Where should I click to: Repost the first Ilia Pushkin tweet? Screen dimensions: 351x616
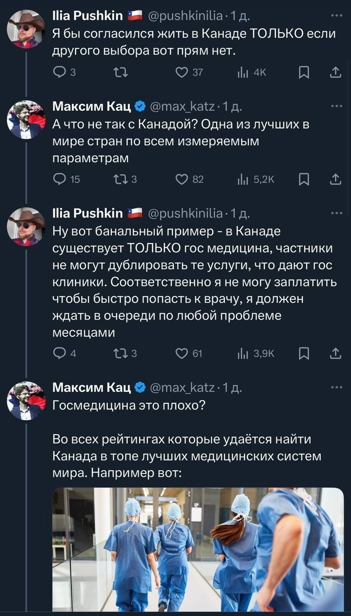pyautogui.click(x=117, y=72)
